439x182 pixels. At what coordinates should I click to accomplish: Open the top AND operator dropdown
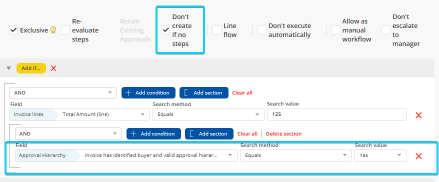click(63, 92)
